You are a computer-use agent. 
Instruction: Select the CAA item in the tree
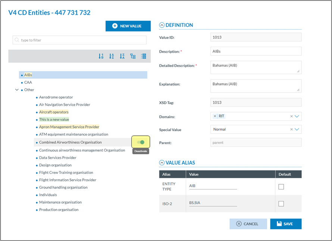coord(28,82)
